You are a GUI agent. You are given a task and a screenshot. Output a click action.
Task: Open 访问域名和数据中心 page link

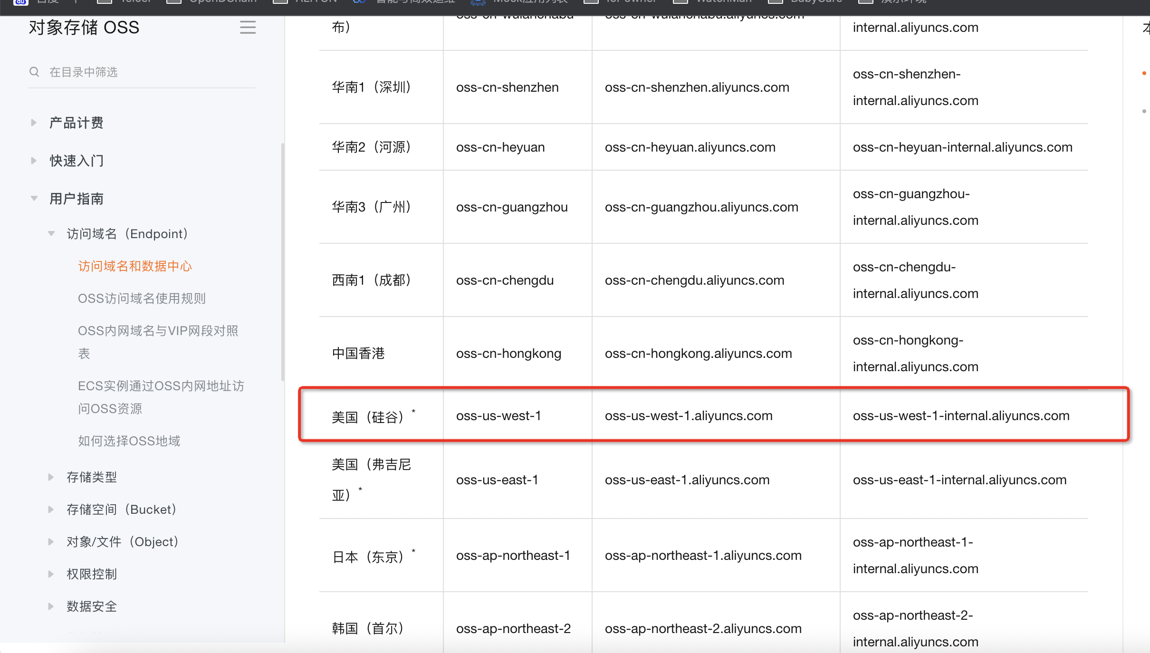point(135,266)
